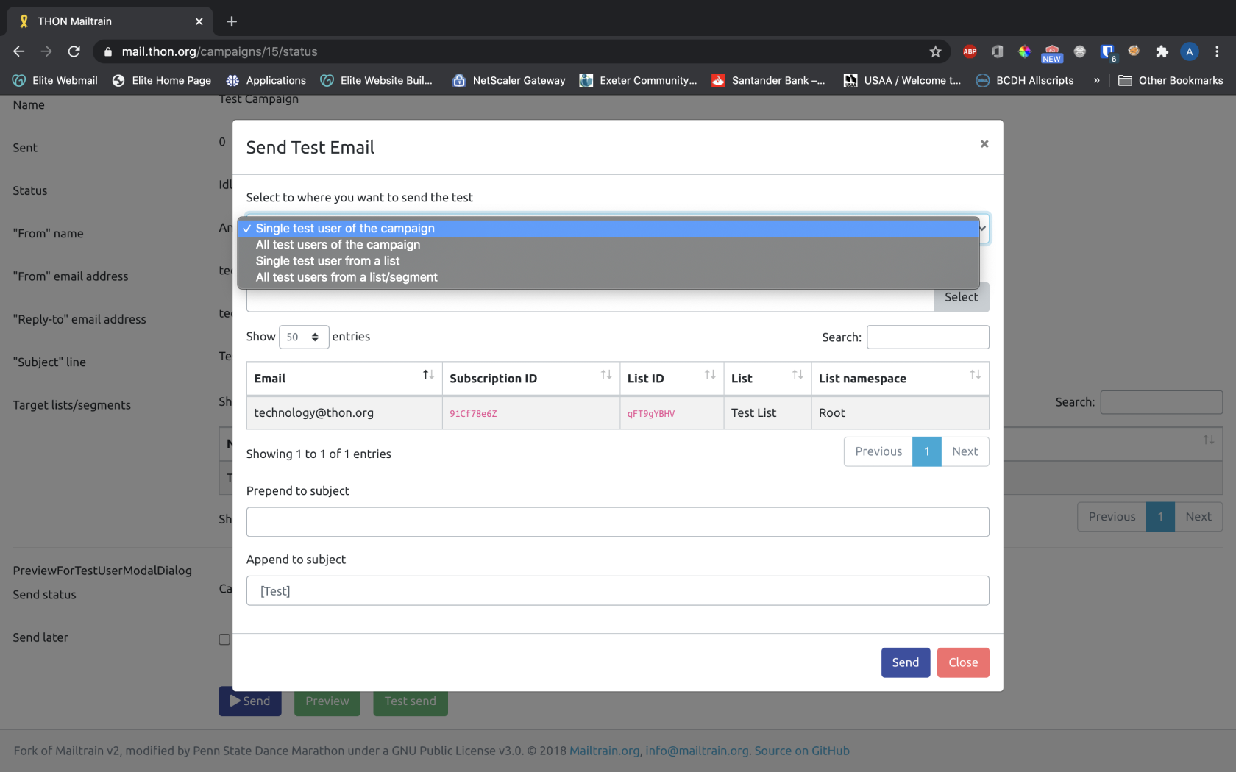1236x772 pixels.
Task: Toggle the Send later checkbox
Action: (224, 640)
